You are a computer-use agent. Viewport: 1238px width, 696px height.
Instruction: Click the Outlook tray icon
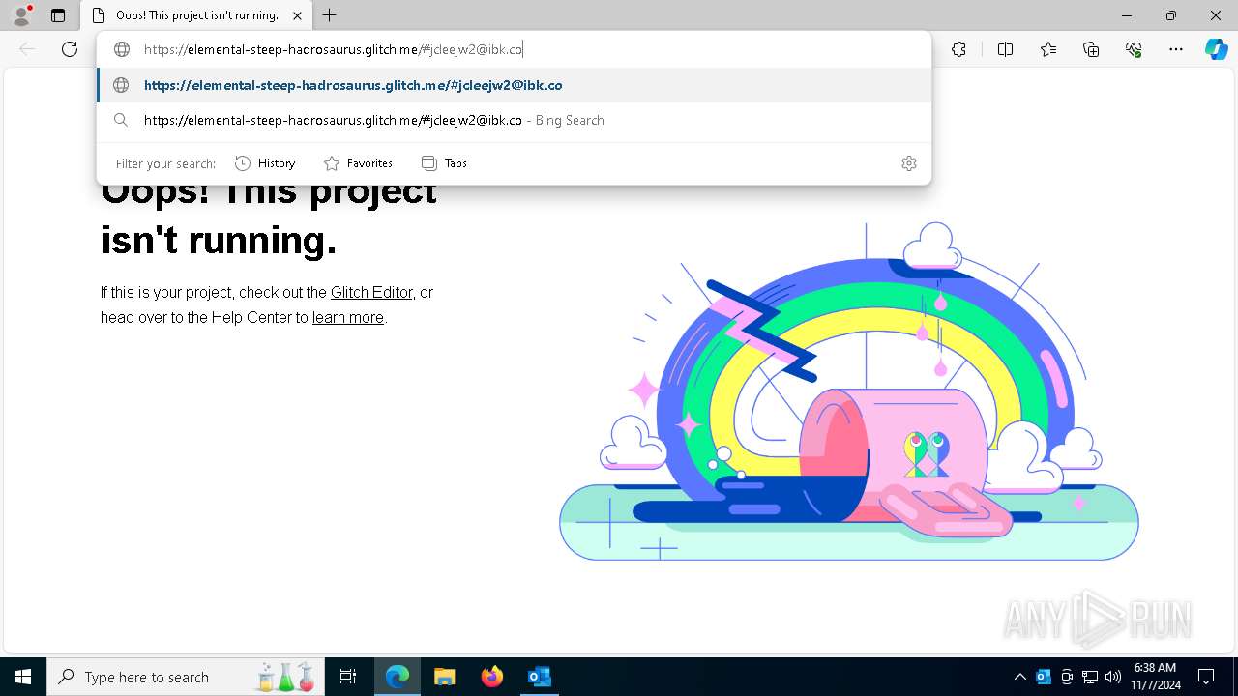coord(1044,677)
